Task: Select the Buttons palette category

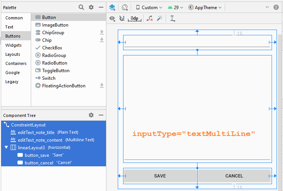Action: (x=16, y=36)
